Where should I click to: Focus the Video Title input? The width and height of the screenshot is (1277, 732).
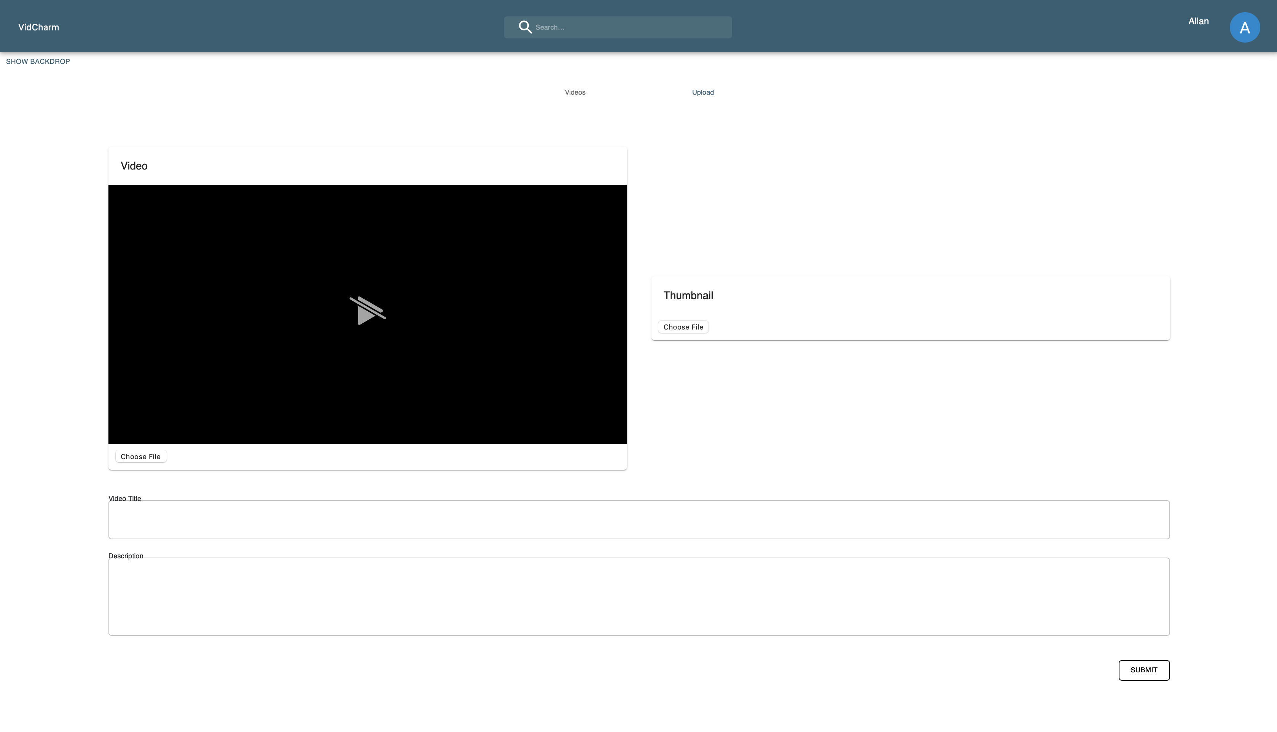coord(639,519)
